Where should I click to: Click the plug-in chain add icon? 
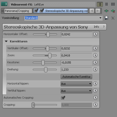(106, 11)
